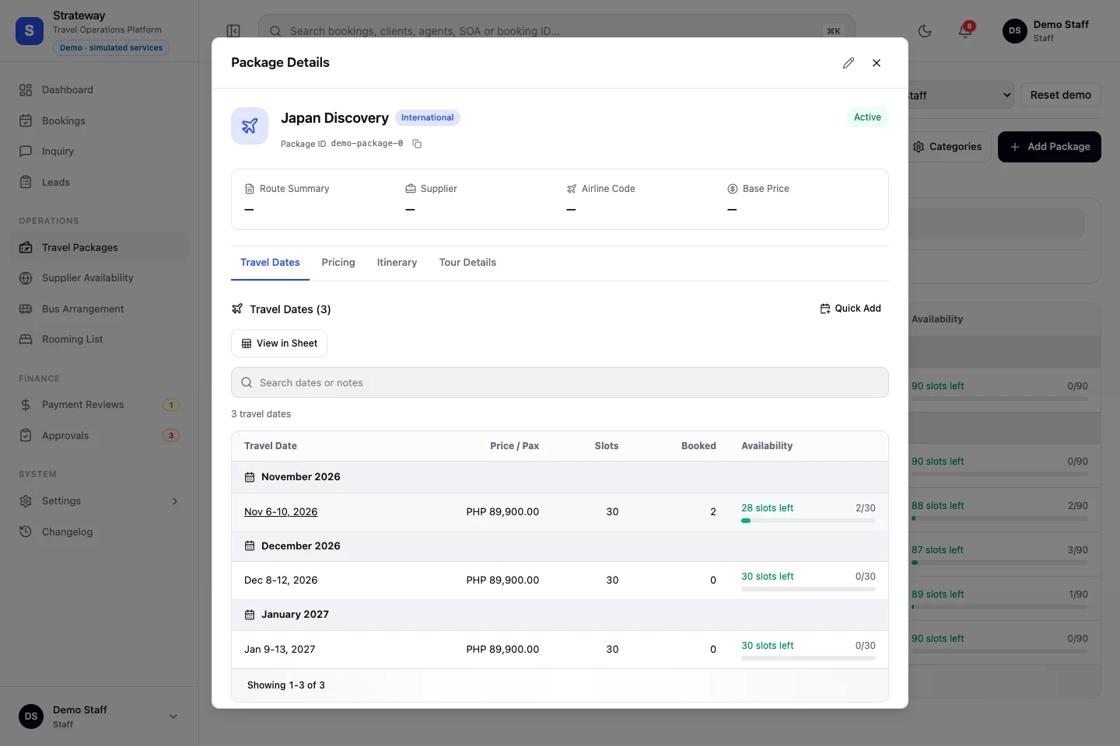Open notifications bell icon
Screen dimensions: 1120x746
(965, 31)
